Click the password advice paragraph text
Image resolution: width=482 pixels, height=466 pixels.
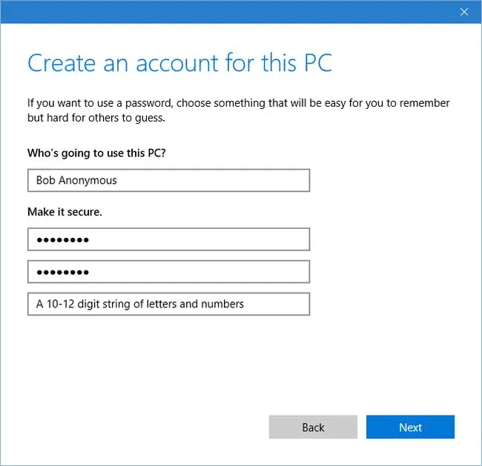tap(238, 110)
